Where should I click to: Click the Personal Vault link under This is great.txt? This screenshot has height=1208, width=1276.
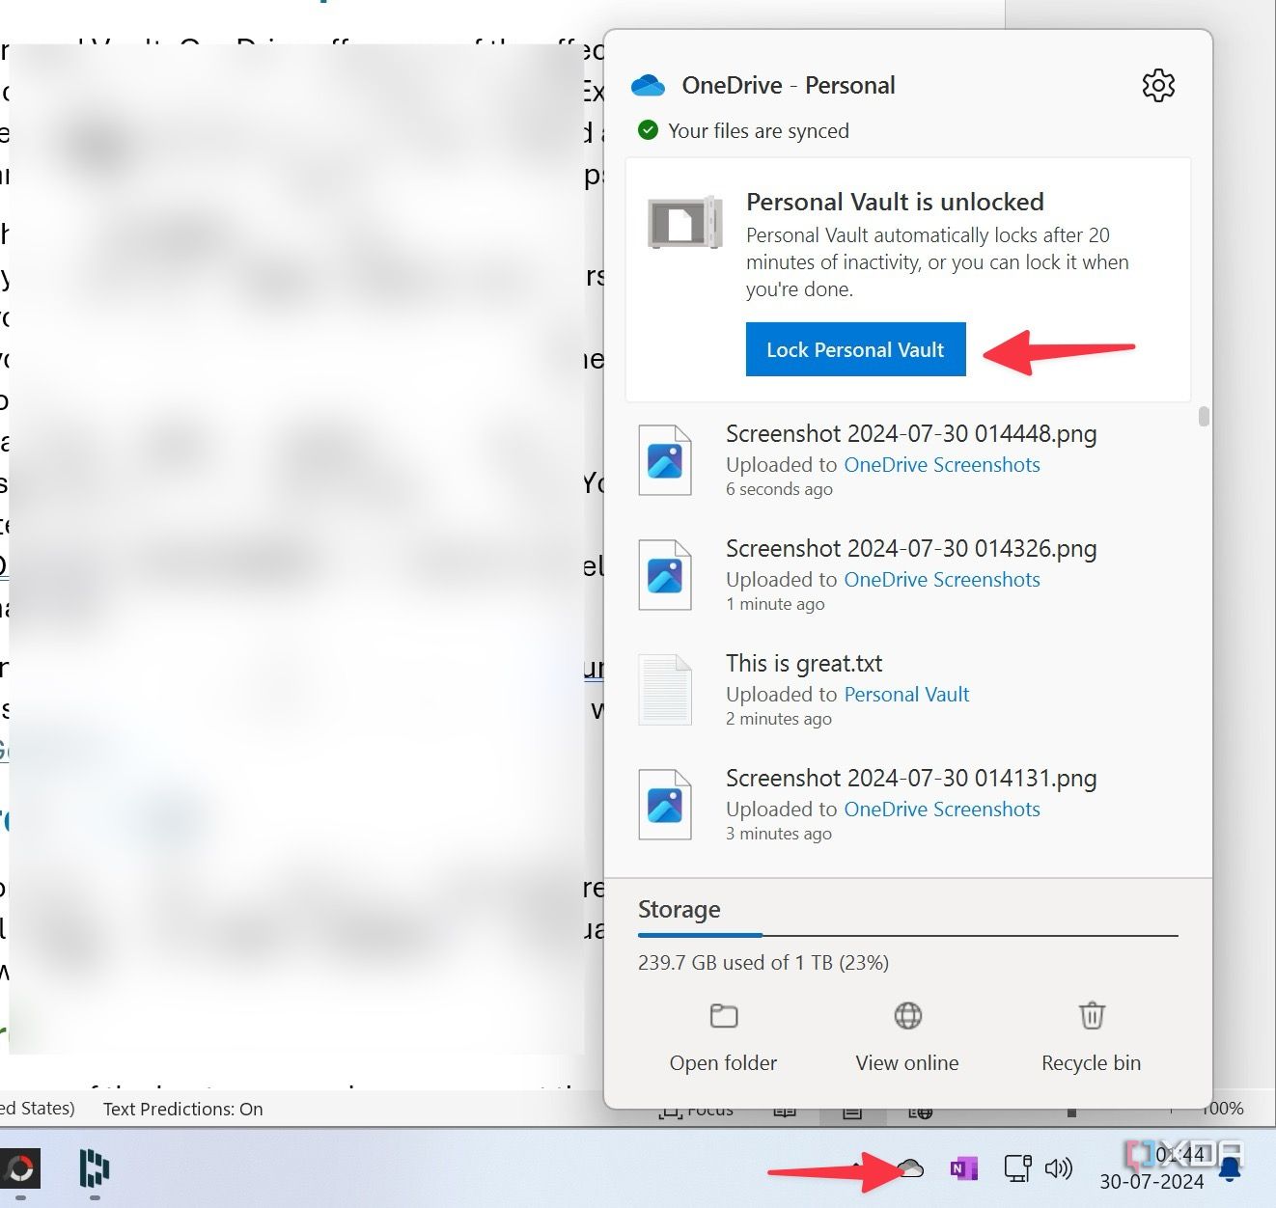(905, 694)
